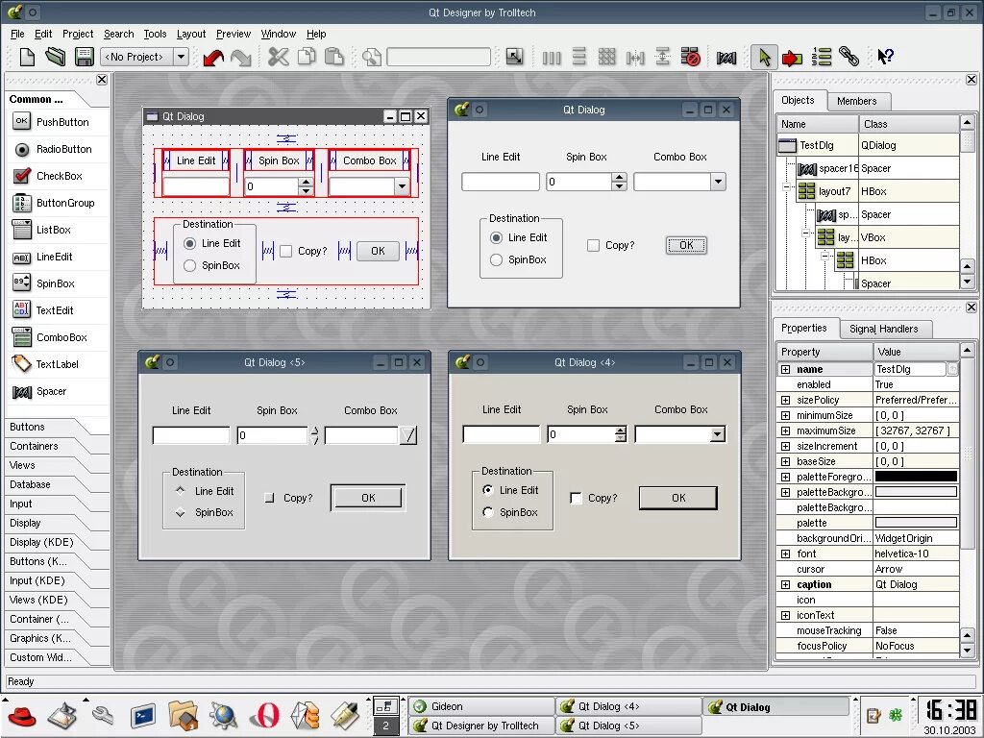This screenshot has width=984, height=738.
Task: Click the palette property swatch
Action: (916, 523)
